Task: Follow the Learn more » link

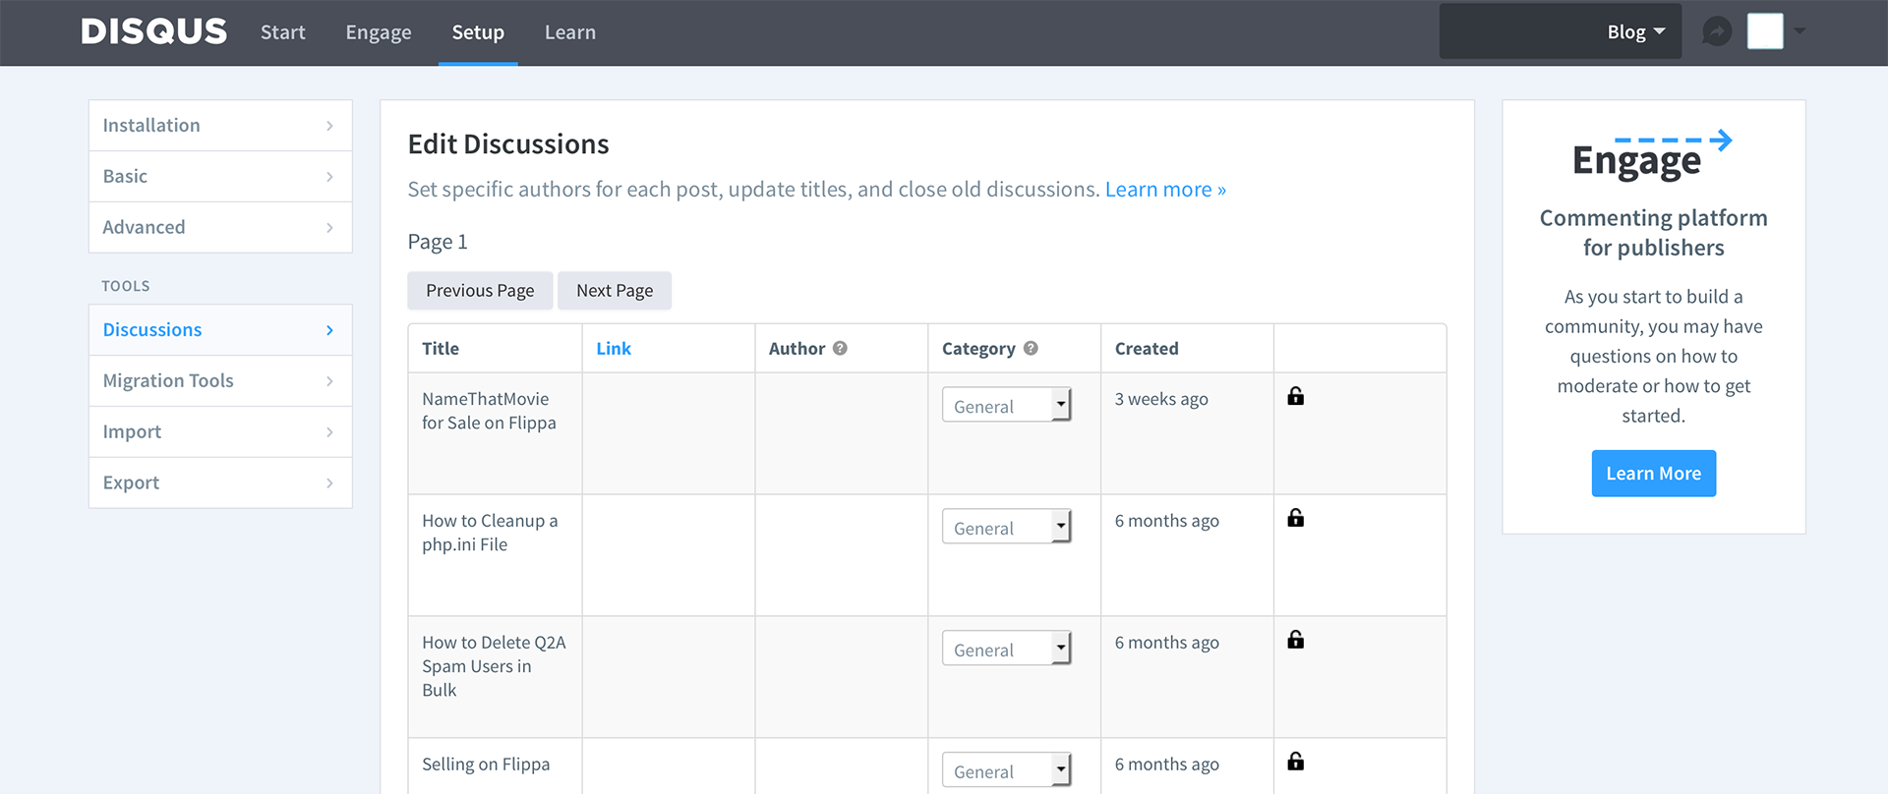Action: coord(1165,190)
